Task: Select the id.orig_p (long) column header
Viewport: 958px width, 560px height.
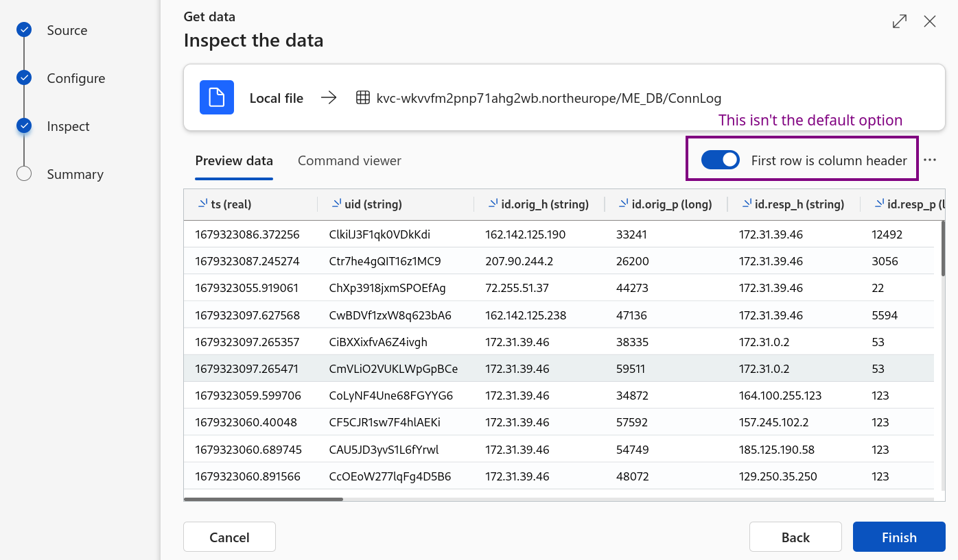Action: 666,204
